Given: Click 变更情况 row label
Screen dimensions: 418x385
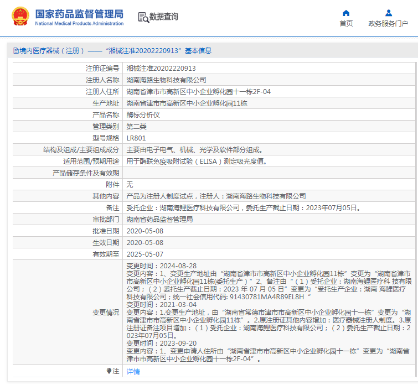Looking at the screenshot, I should (106, 313).
